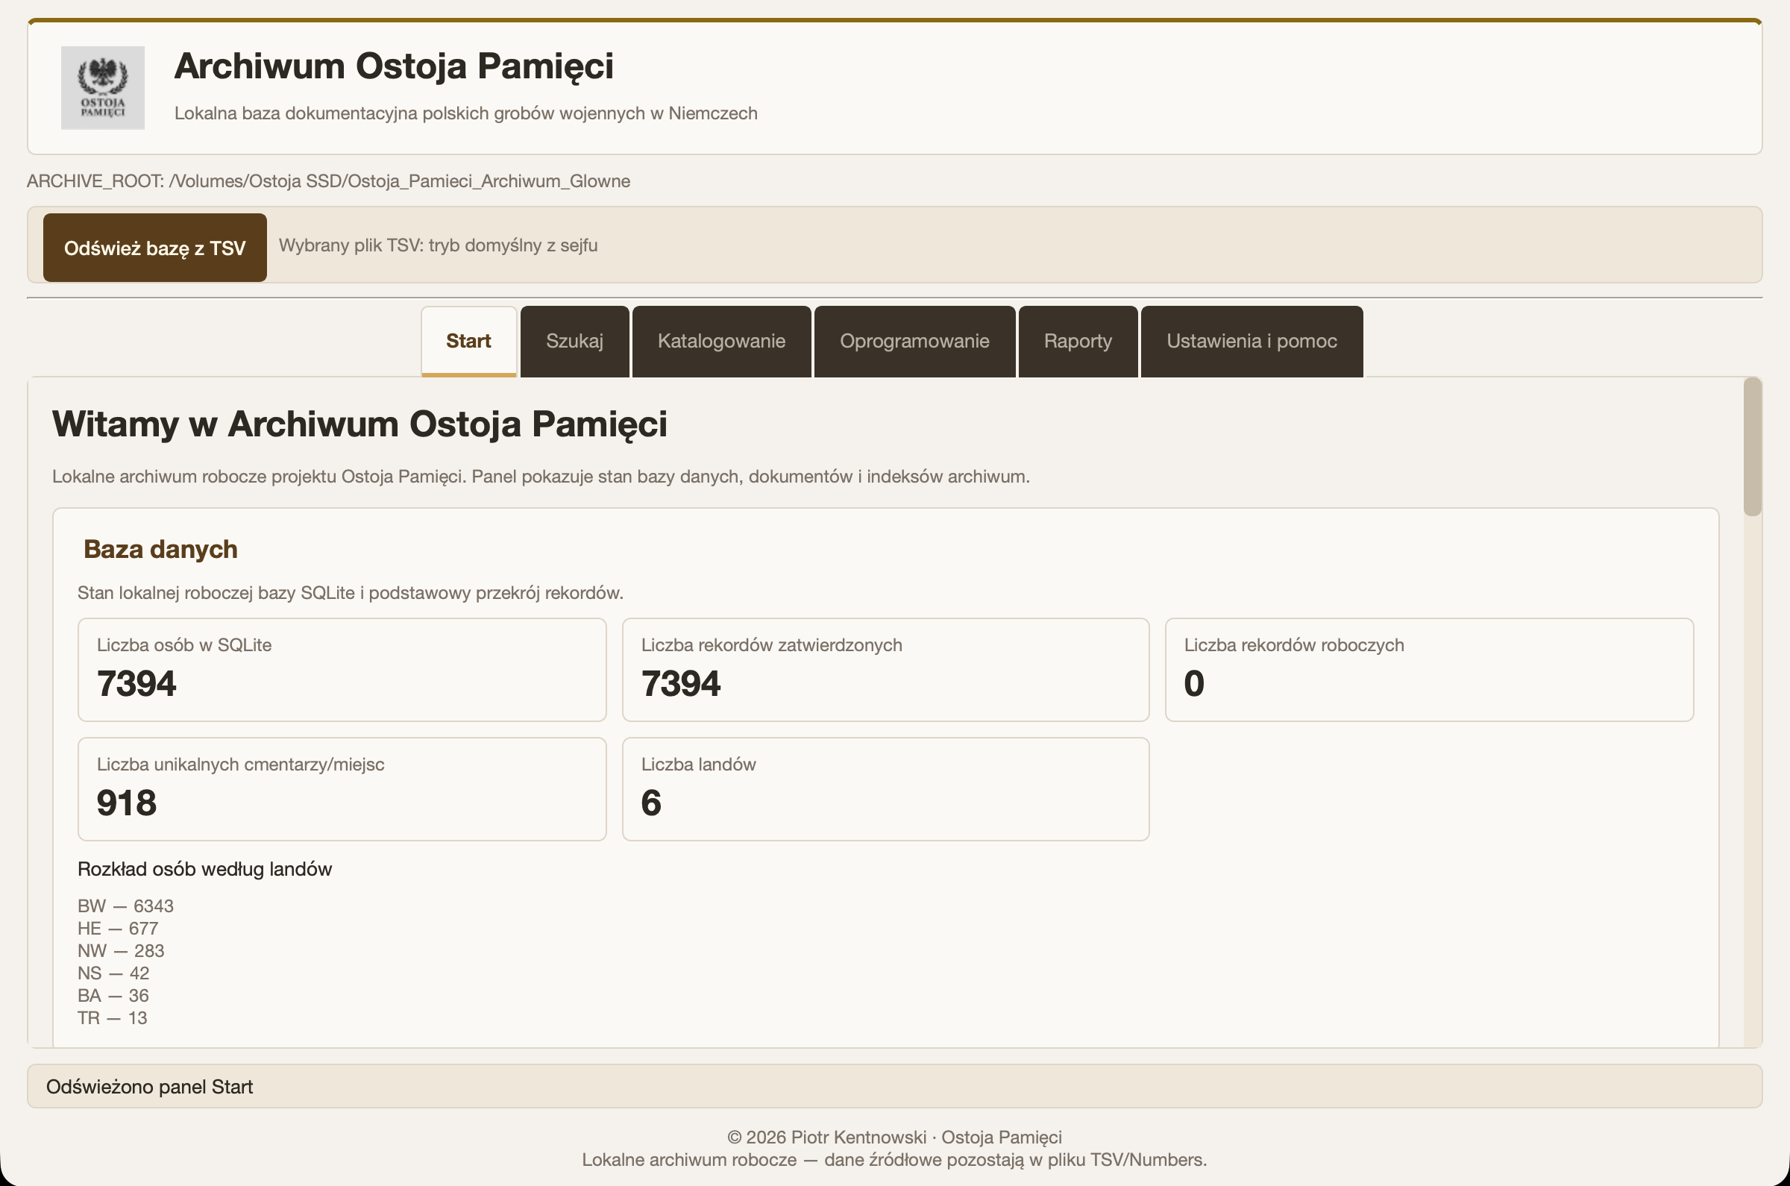Click the © 2026 Piotr Kentnowski footer text

tap(894, 1138)
